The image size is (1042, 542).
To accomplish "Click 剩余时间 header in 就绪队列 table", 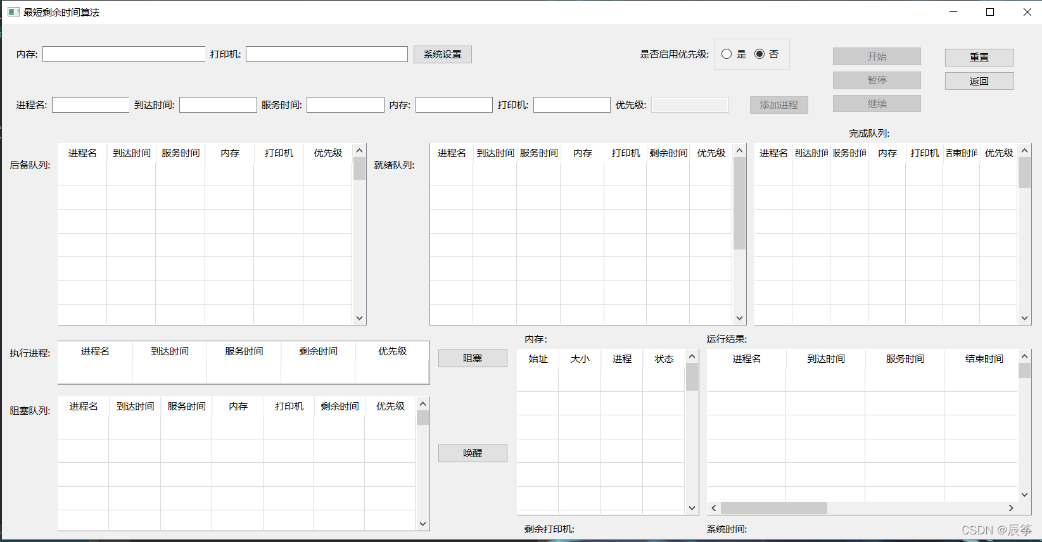I will 668,153.
